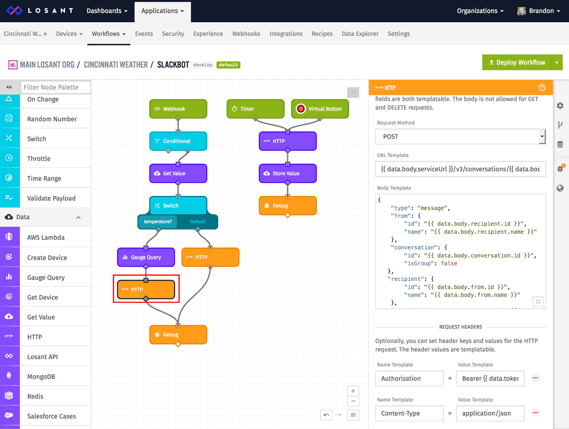This screenshot has width=569, height=429.
Task: Open the Devices dropdown menu
Action: pos(69,34)
